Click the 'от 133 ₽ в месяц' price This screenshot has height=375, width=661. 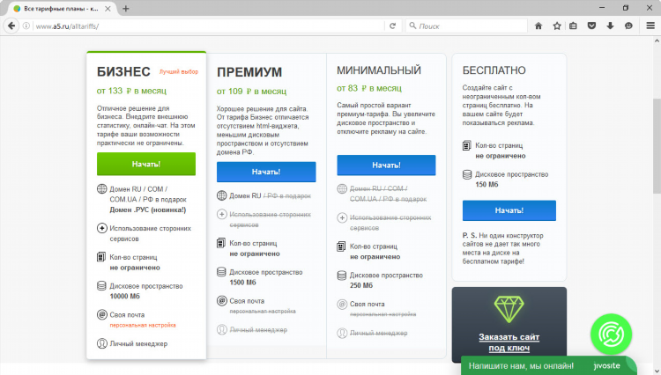coord(131,91)
